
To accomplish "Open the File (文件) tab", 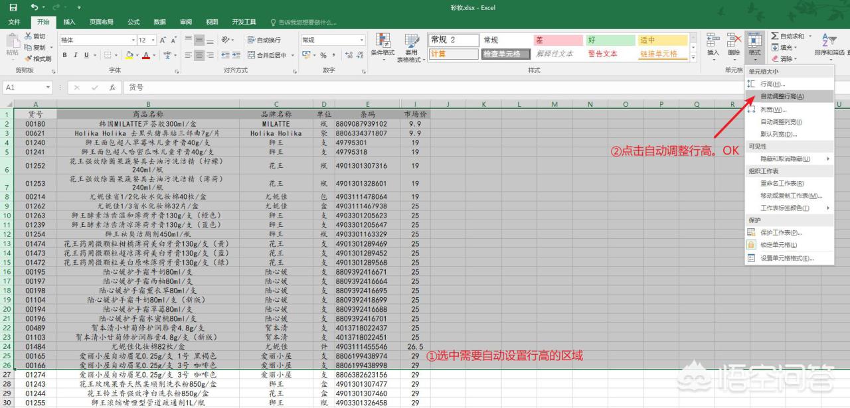I will click(14, 22).
